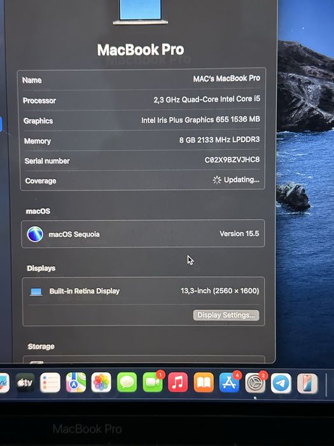Open iPhone Mirroring icon in Dock

307,384
